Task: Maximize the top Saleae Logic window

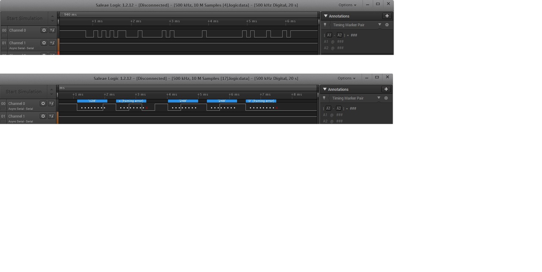Action: pyautogui.click(x=378, y=4)
